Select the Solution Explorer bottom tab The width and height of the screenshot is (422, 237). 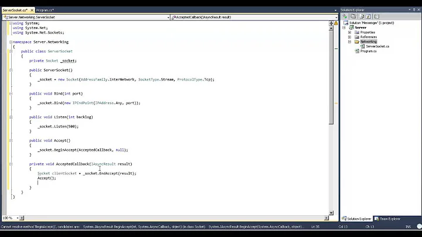(356, 219)
